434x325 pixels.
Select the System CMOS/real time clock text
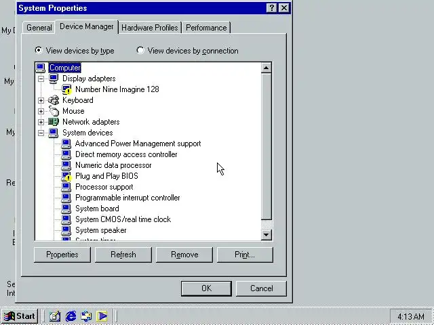(123, 219)
